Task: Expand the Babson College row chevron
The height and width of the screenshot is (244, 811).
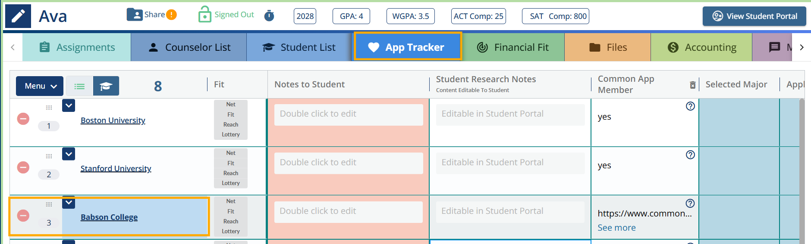Action: (69, 202)
